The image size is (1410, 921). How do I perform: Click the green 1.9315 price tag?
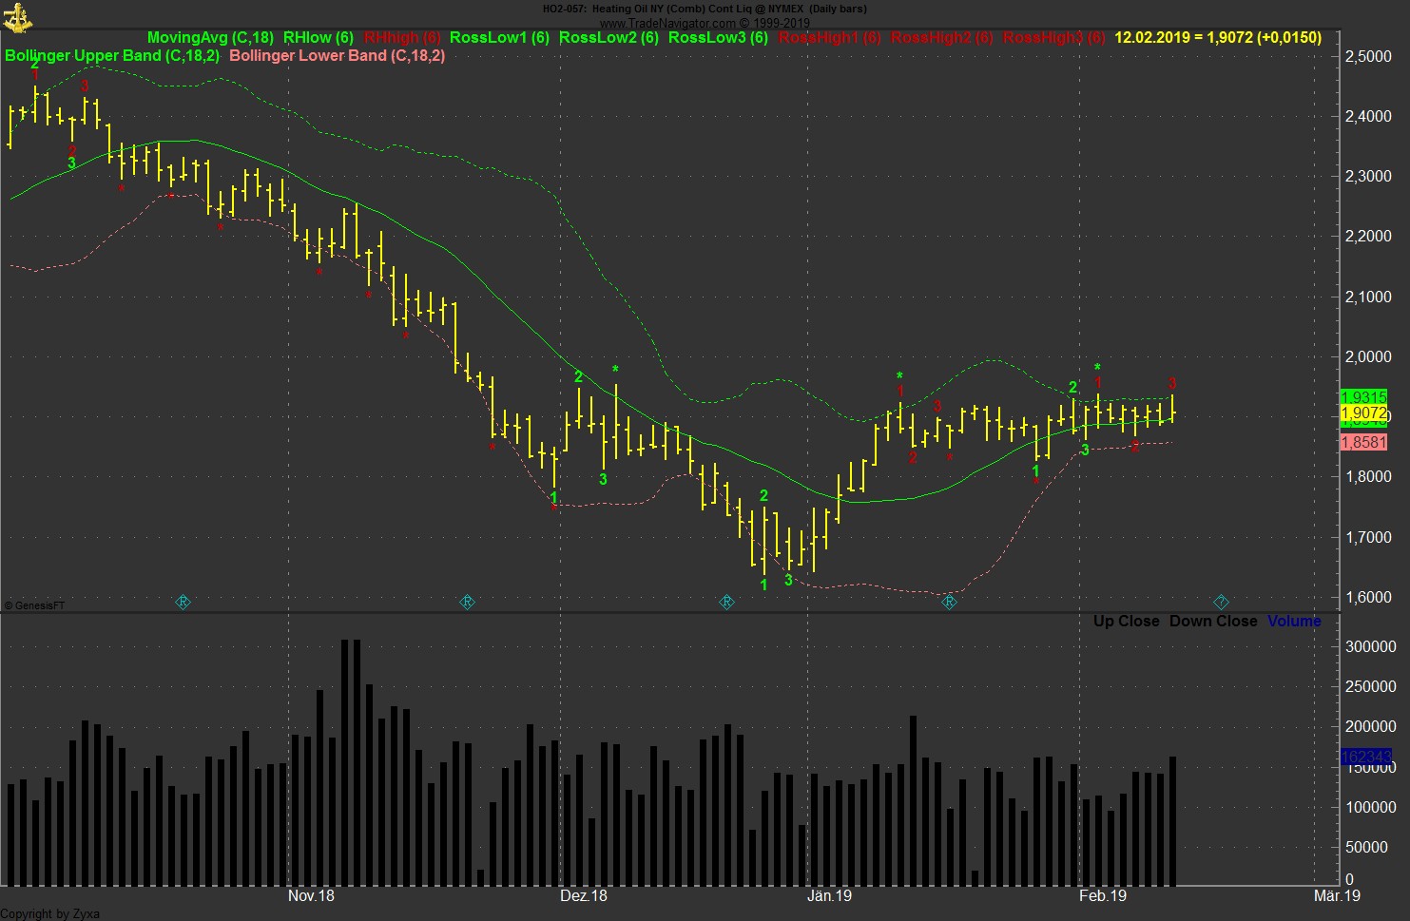point(1363,395)
